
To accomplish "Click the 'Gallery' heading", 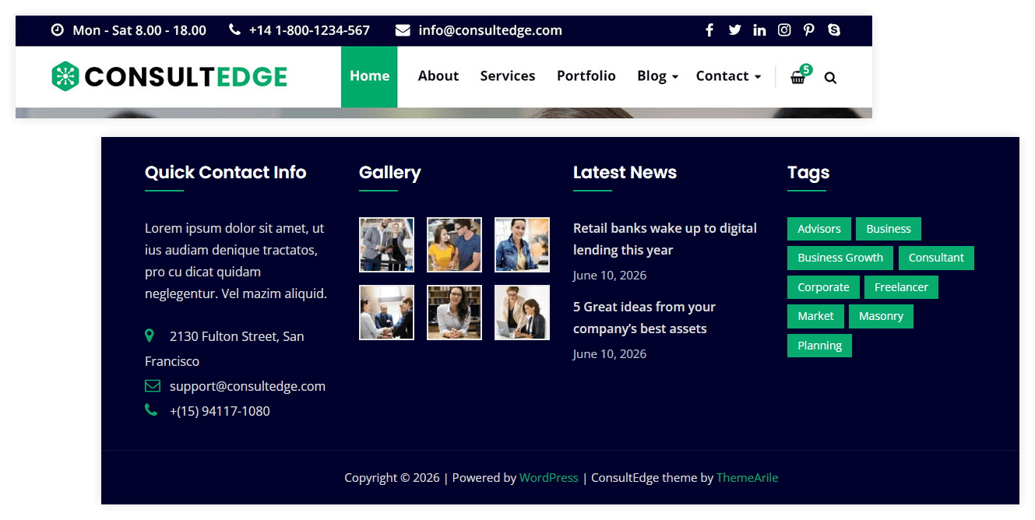I will (389, 173).
